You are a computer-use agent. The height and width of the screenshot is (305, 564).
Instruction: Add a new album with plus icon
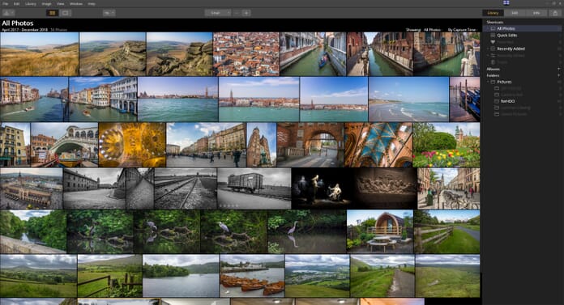point(558,69)
